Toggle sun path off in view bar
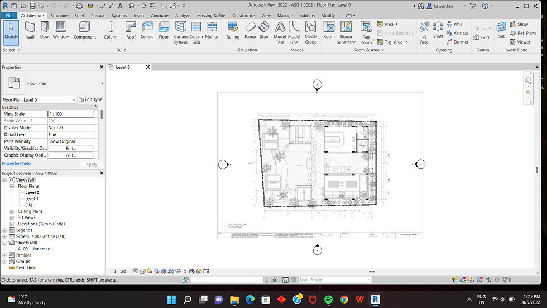 150,271
